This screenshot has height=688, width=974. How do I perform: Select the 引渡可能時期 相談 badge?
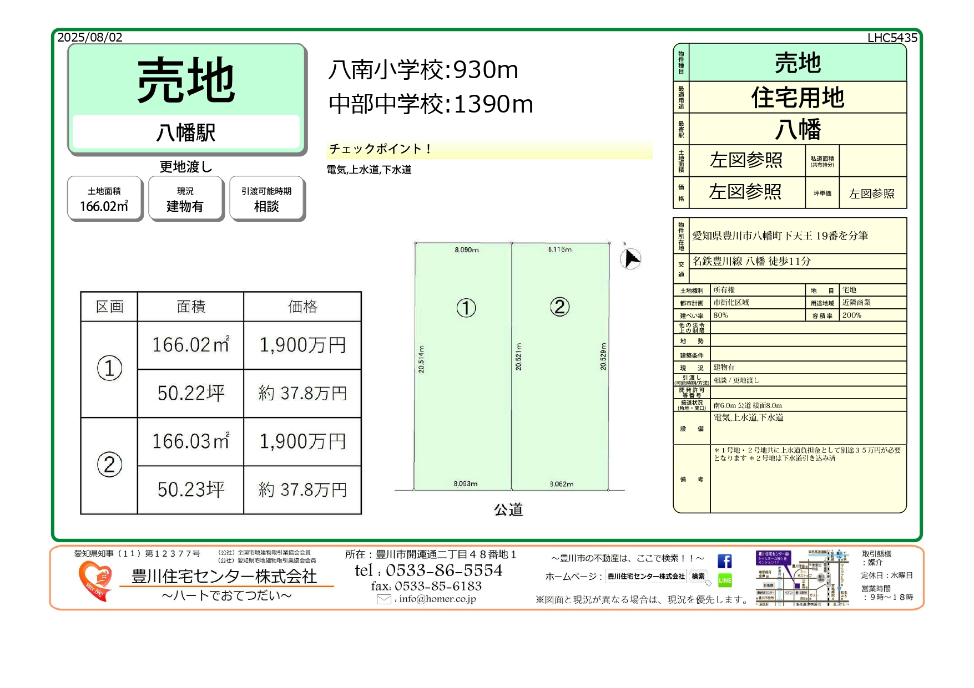tap(266, 199)
